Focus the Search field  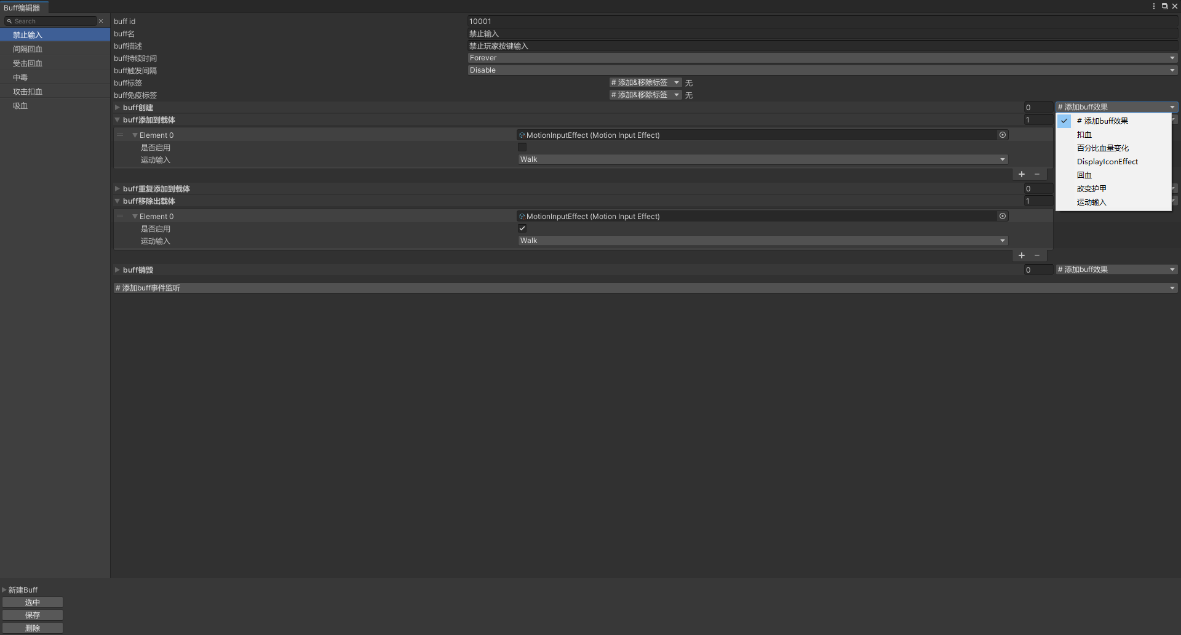(x=50, y=21)
